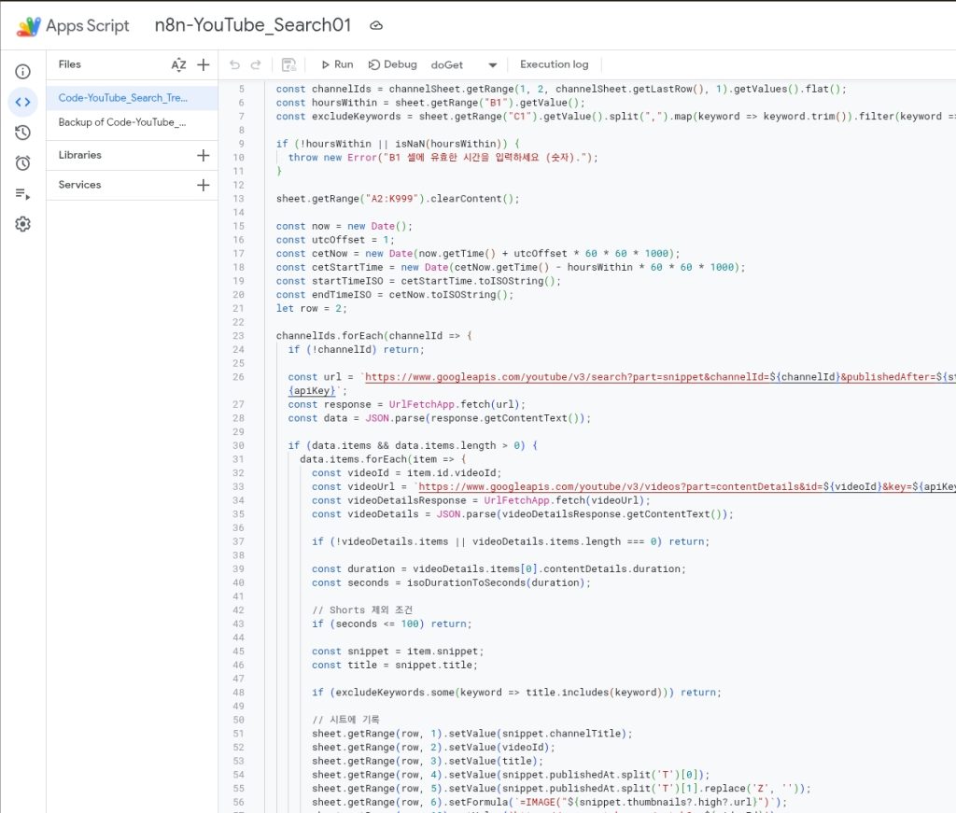Screen dimensions: 956x813
Task: Add a service with plus icon
Action: (x=204, y=185)
